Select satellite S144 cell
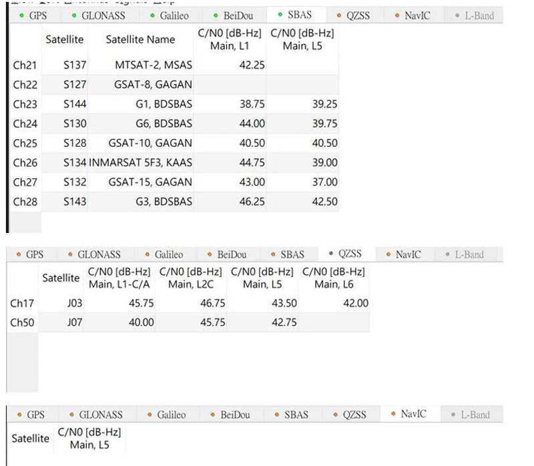This screenshot has height=466, width=534. 65,104
